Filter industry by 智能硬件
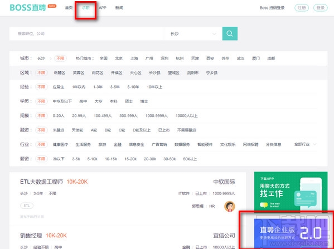334x249 pixels. click(x=205, y=144)
